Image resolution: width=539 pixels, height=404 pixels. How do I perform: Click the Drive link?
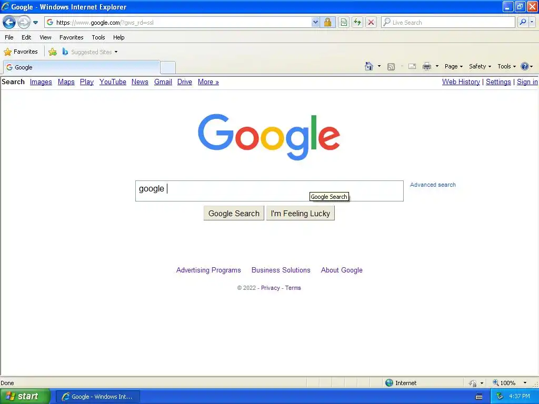pos(185,82)
